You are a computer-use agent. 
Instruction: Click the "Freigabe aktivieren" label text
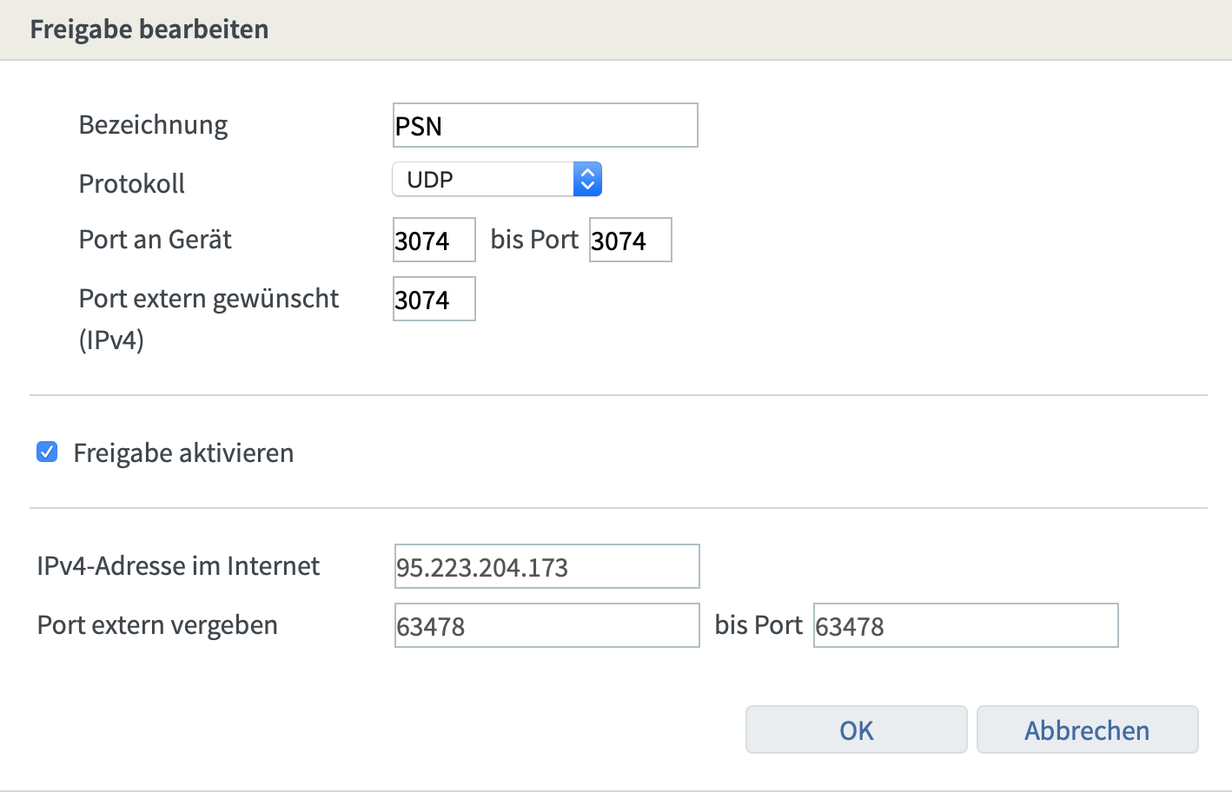point(183,453)
